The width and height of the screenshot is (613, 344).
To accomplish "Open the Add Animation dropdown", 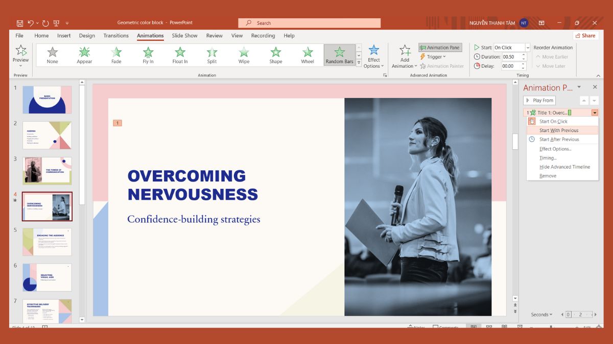I will point(404,56).
